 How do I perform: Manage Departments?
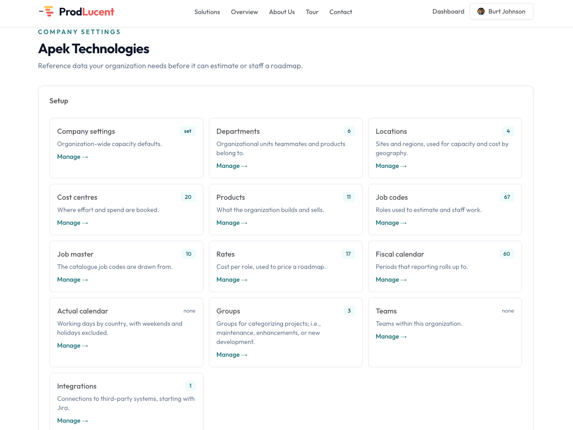(232, 166)
